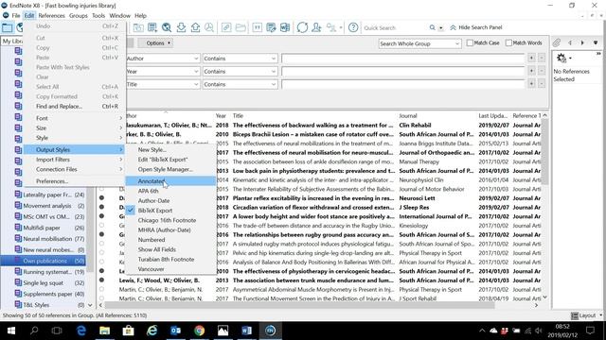Viewport: 606px width, 340px height.
Task: Click Find and Replace menu entry
Action: pyautogui.click(x=74, y=107)
